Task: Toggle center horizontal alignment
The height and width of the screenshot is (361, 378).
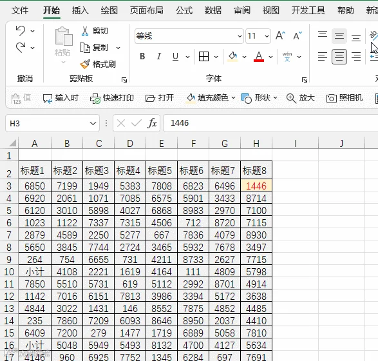Action: [339, 57]
